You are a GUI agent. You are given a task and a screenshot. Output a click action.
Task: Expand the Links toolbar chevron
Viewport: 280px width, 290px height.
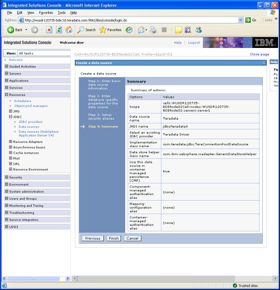(276, 19)
